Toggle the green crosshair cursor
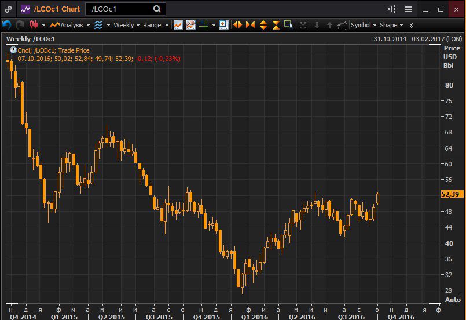This screenshot has width=466, height=320. point(204,25)
